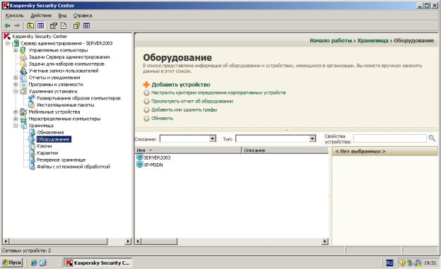The image size is (441, 269).
Task: Click the SERVER2003 computer icon in list
Action: (x=140, y=157)
